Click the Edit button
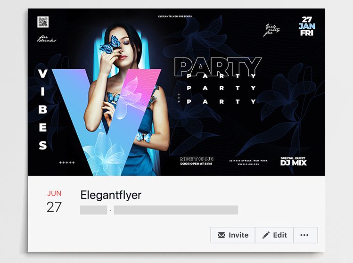This screenshot has width=353, height=263. point(274,235)
